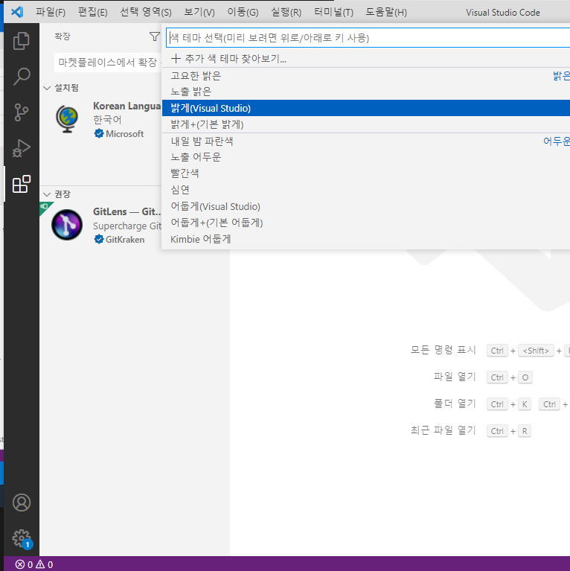Click the Microsoft verified publisher badge
The width and height of the screenshot is (570, 571).
[x=99, y=134]
